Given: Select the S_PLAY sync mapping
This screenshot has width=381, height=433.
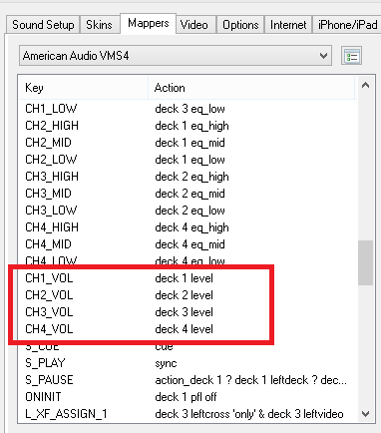Looking at the screenshot, I should click(x=188, y=363).
